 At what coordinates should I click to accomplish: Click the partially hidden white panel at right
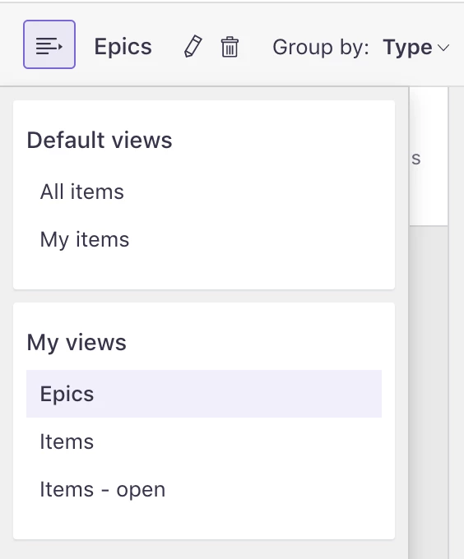coord(429,156)
